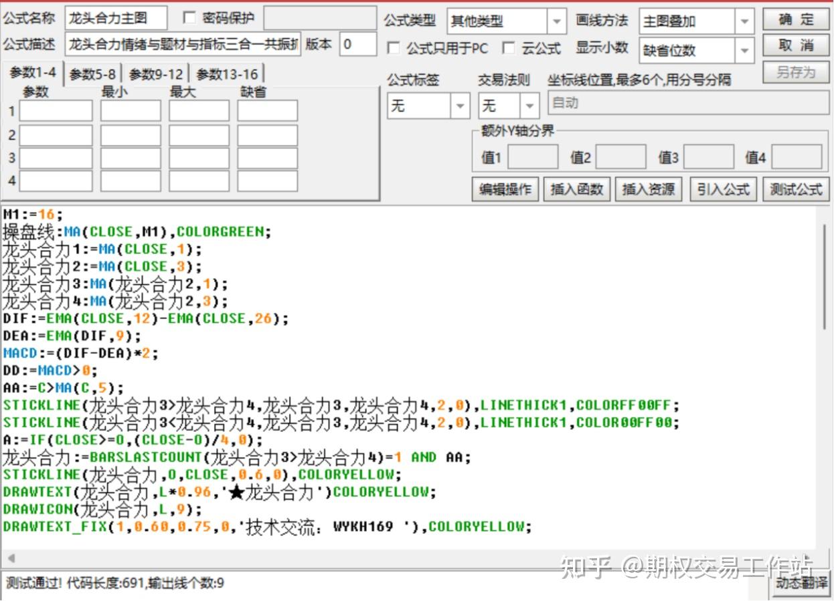Open the 公式类型 formula type dropdown

point(558,21)
